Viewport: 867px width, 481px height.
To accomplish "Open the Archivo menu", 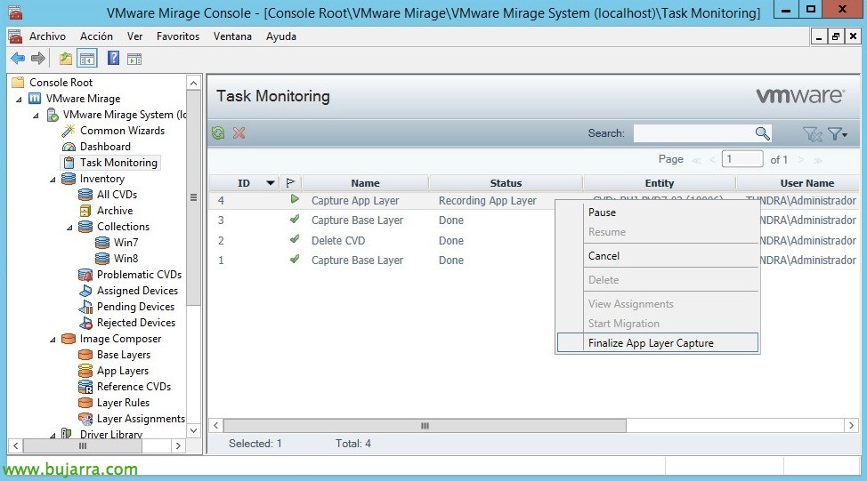I will click(47, 36).
